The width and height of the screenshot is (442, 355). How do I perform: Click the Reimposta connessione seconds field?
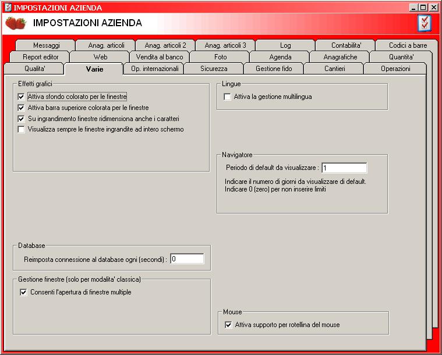point(187,259)
